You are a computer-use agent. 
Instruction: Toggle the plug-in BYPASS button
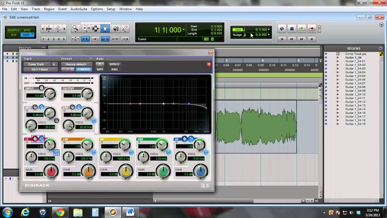coord(114,64)
